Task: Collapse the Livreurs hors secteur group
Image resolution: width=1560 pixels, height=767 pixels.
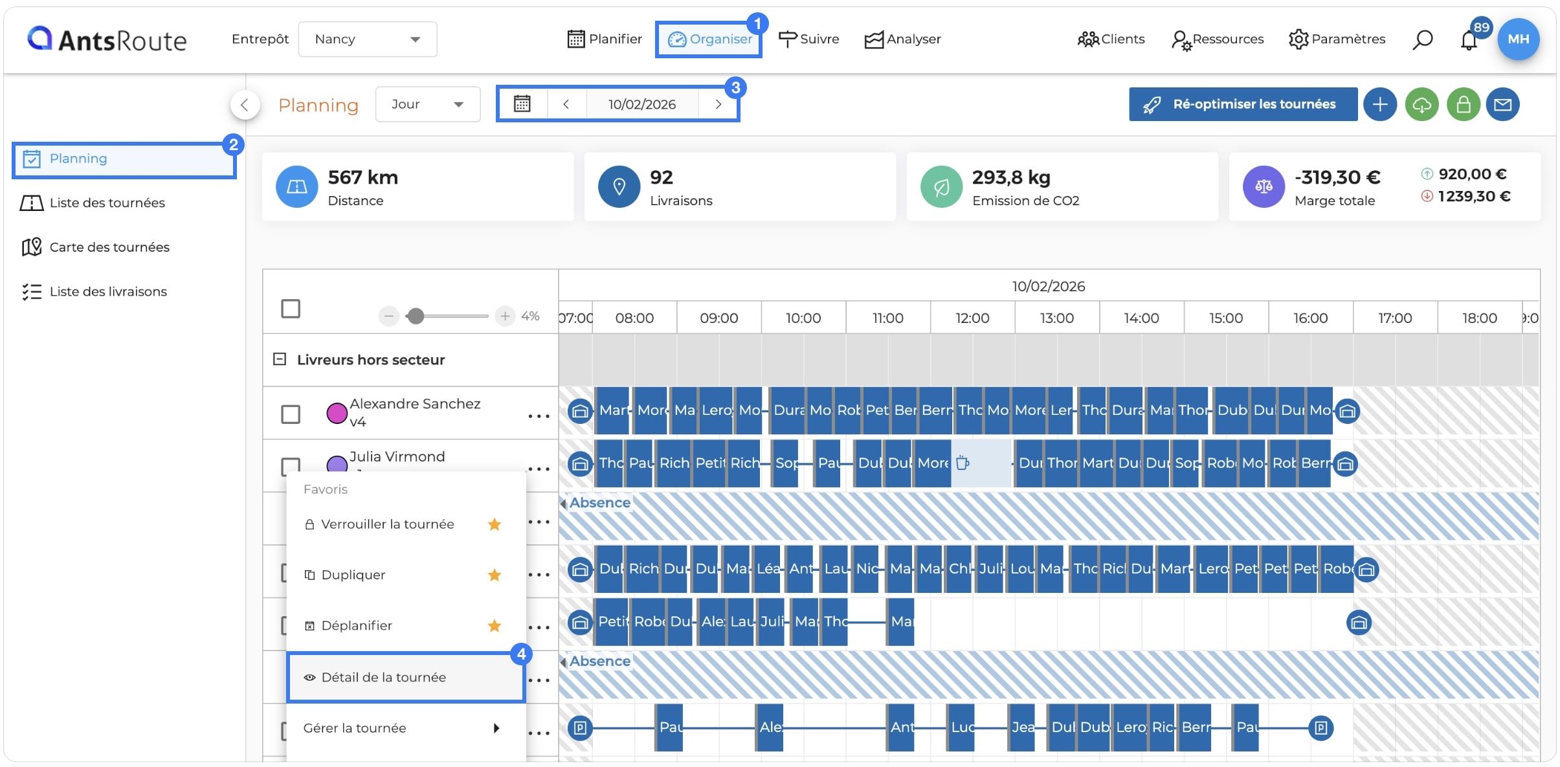Action: [x=280, y=359]
